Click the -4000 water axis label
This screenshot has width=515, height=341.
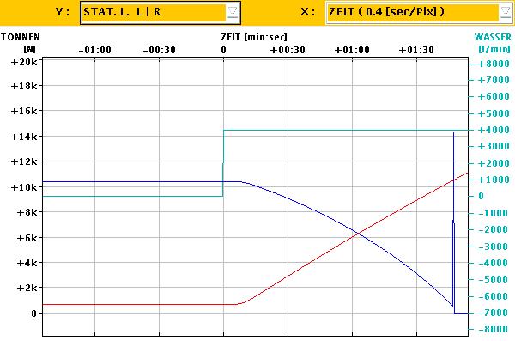[x=494, y=263]
